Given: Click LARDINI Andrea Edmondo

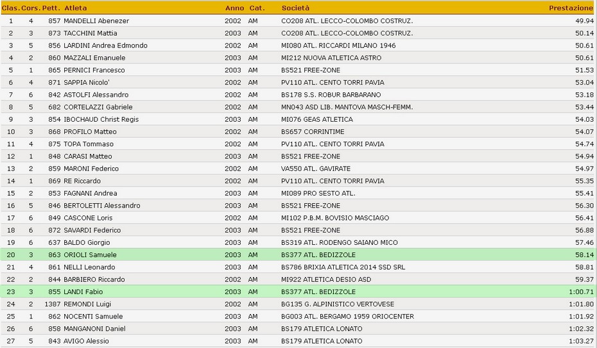Looking at the screenshot, I should tap(105, 46).
